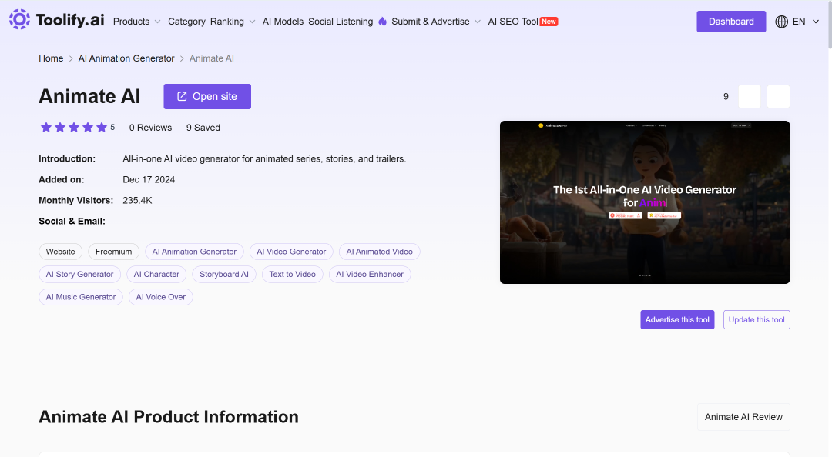Open Social Listening in the navigation
This screenshot has width=832, height=457.
341,22
